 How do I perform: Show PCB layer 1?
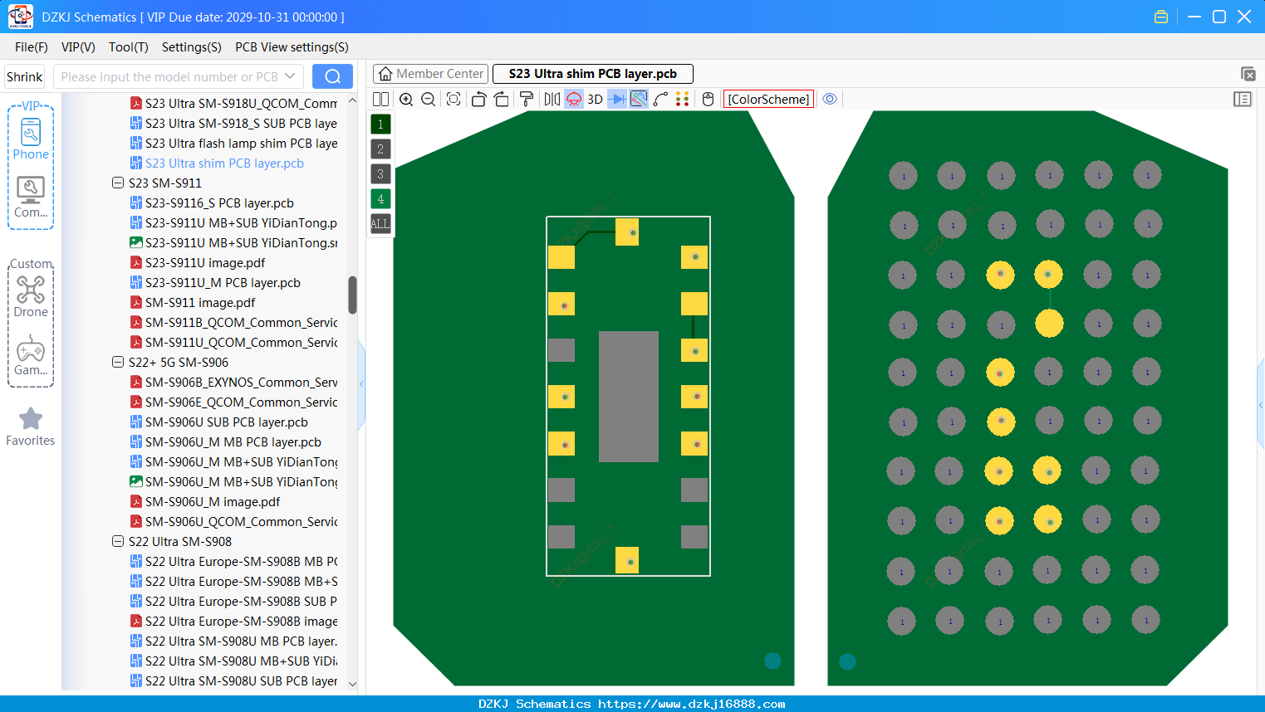pos(380,124)
